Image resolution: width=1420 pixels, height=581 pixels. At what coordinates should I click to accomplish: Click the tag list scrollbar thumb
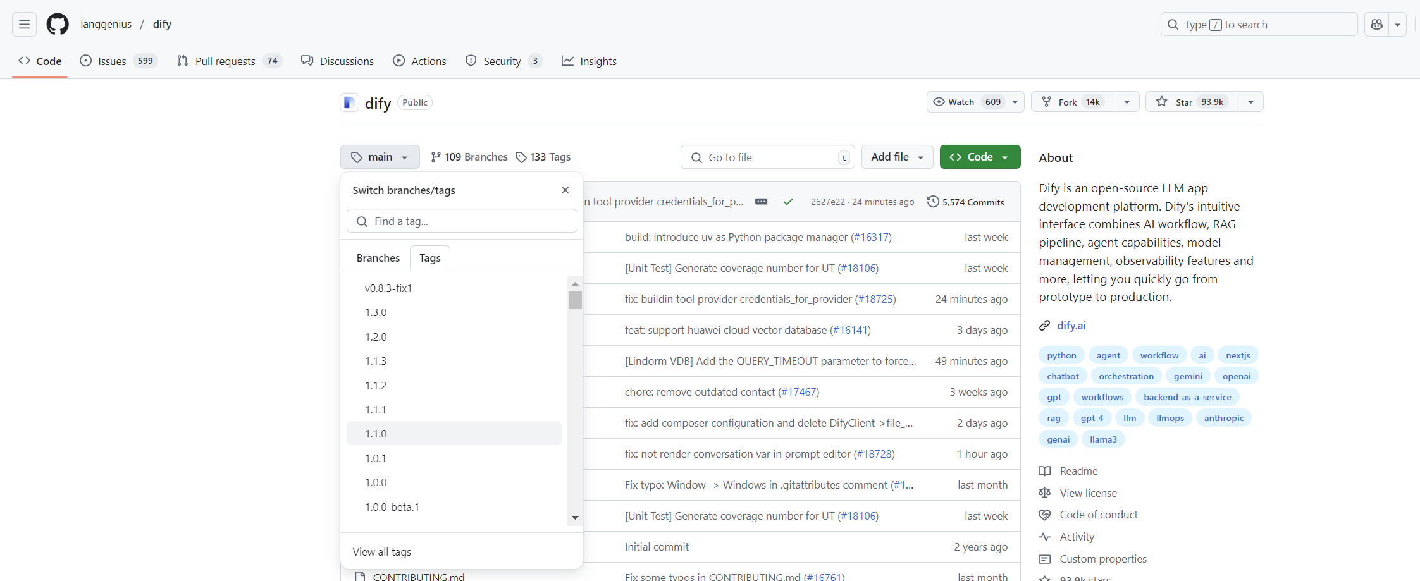coord(575,300)
